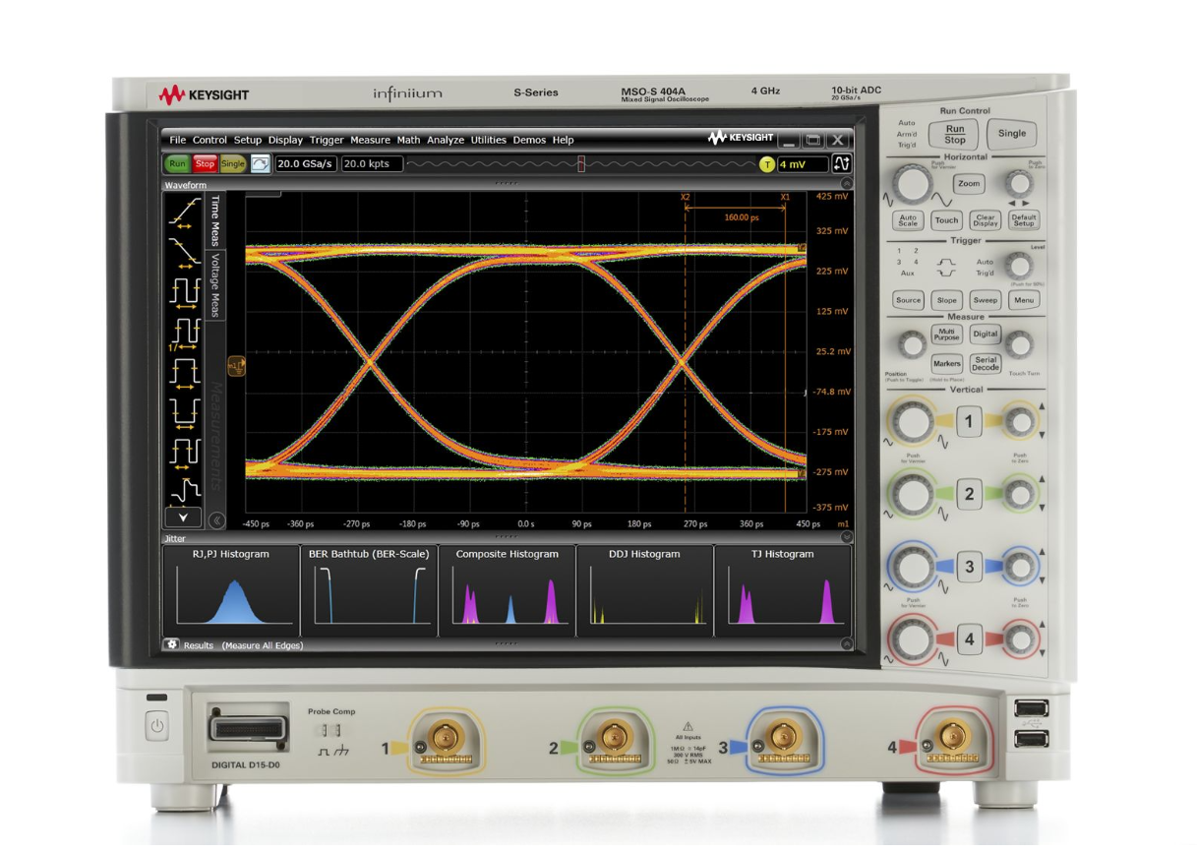Toggle the red Stop button on screen
This screenshot has height=853, width=1197.
click(x=205, y=164)
